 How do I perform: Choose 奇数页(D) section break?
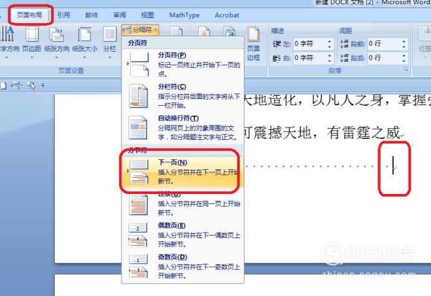tap(182, 266)
